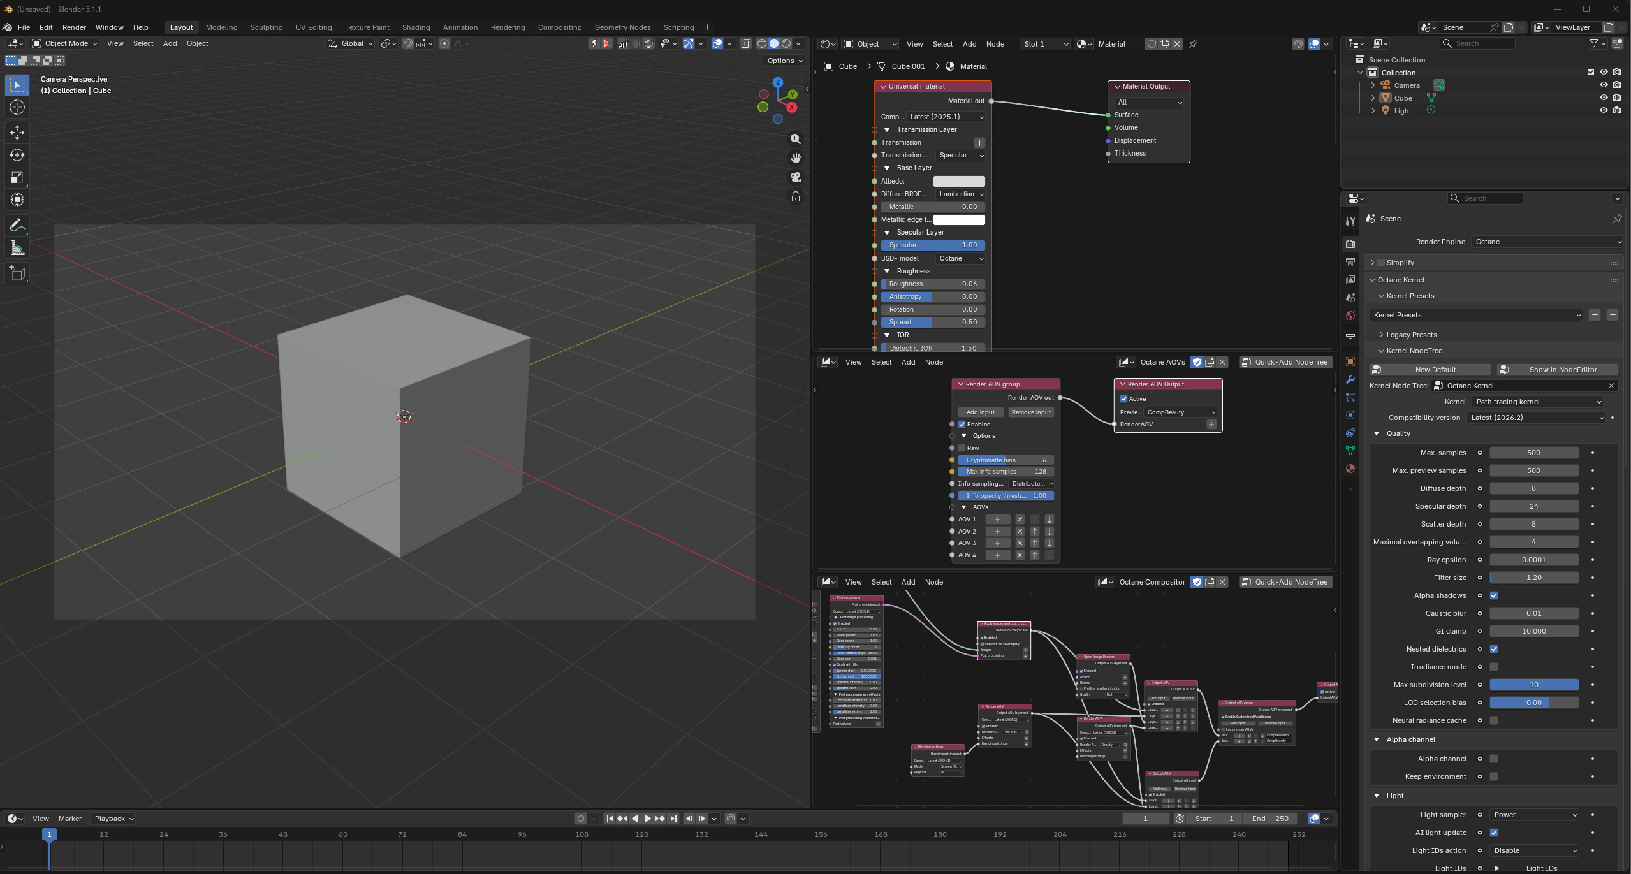This screenshot has height=874, width=1631.
Task: Uncheck Active in Render AOV Output node
Action: pyautogui.click(x=1124, y=399)
